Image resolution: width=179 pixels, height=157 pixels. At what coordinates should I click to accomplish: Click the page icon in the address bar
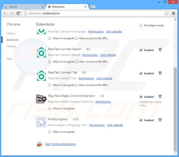[25, 13]
